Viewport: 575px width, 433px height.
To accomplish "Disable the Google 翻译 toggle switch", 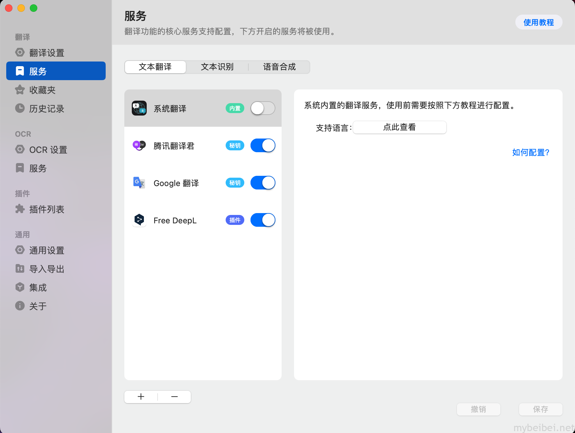I will tap(263, 183).
